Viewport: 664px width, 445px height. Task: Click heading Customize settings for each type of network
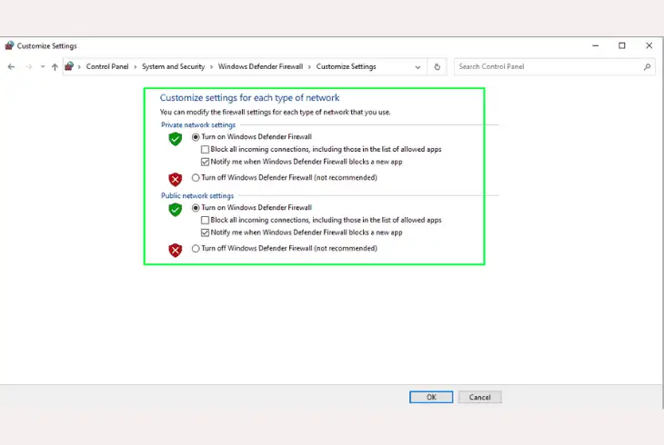249,98
